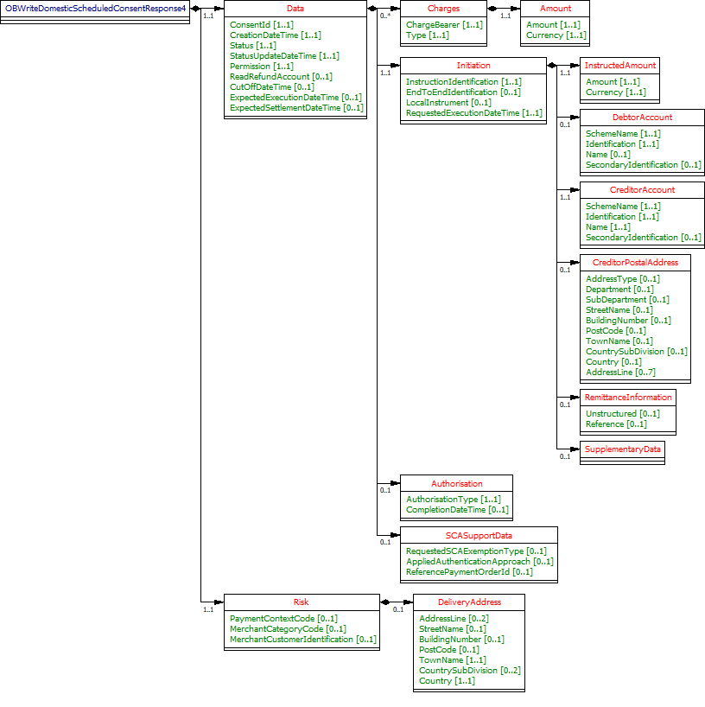Select the SupplementaryData class box
Image resolution: width=705 pixels, height=707 pixels.
pos(622,449)
